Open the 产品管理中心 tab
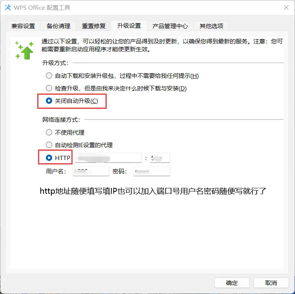This screenshot has width=295, height=294. (x=170, y=26)
